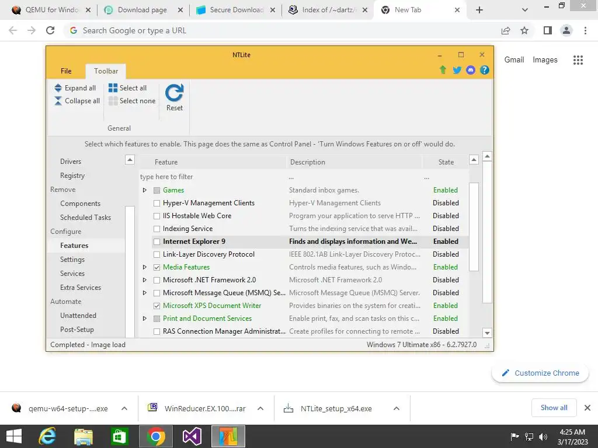The image size is (598, 448).
Task: Open the Gmail link
Action: (x=514, y=60)
